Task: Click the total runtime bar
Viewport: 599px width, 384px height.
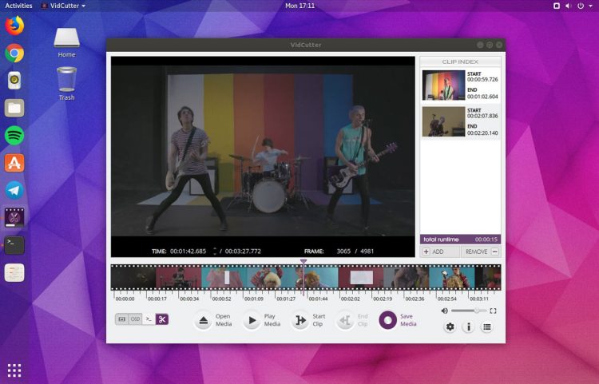Action: pos(460,240)
